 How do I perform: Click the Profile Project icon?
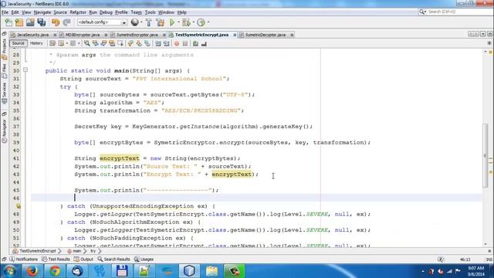click(x=201, y=22)
